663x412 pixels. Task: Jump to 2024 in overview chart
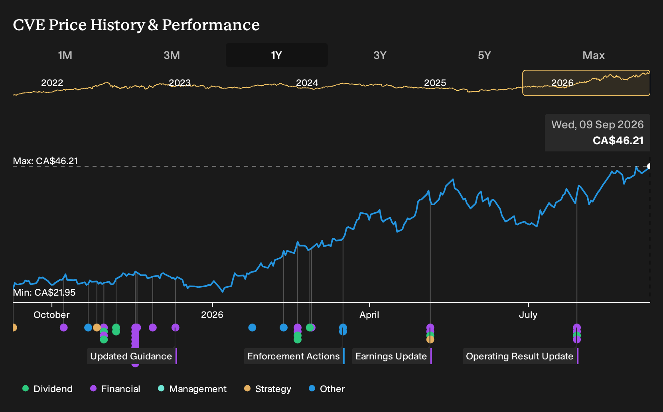tap(307, 83)
